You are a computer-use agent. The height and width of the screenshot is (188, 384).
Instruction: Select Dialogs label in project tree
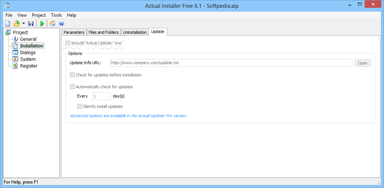click(x=28, y=53)
